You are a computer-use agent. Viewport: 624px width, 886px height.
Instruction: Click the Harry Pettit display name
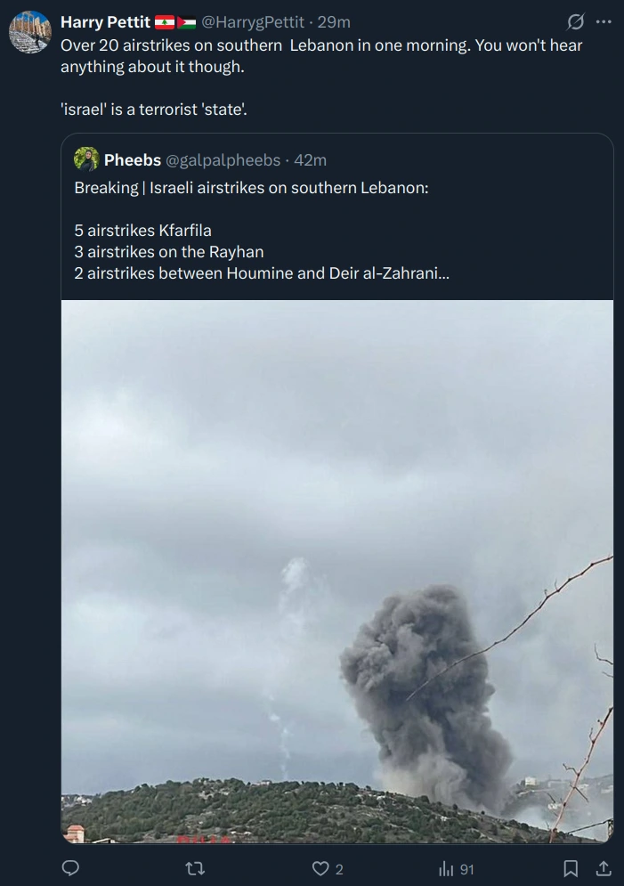pos(105,22)
